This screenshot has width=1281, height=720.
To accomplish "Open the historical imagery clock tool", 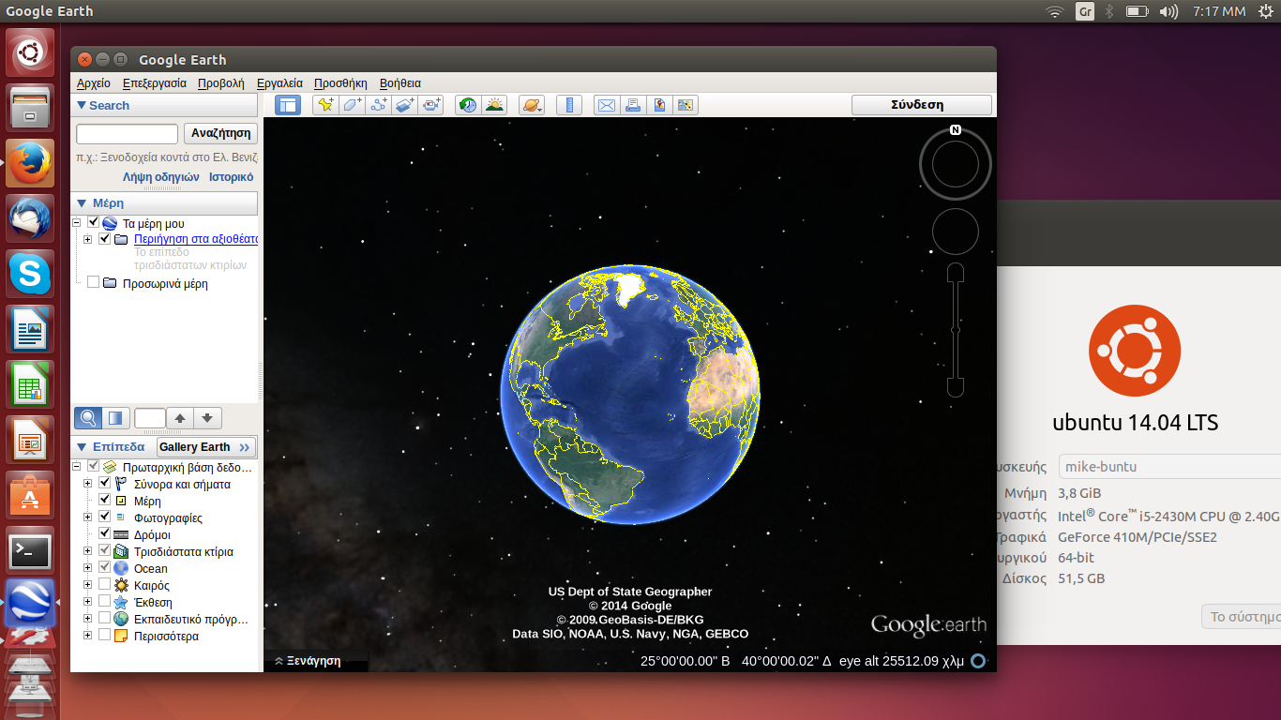I will click(467, 105).
